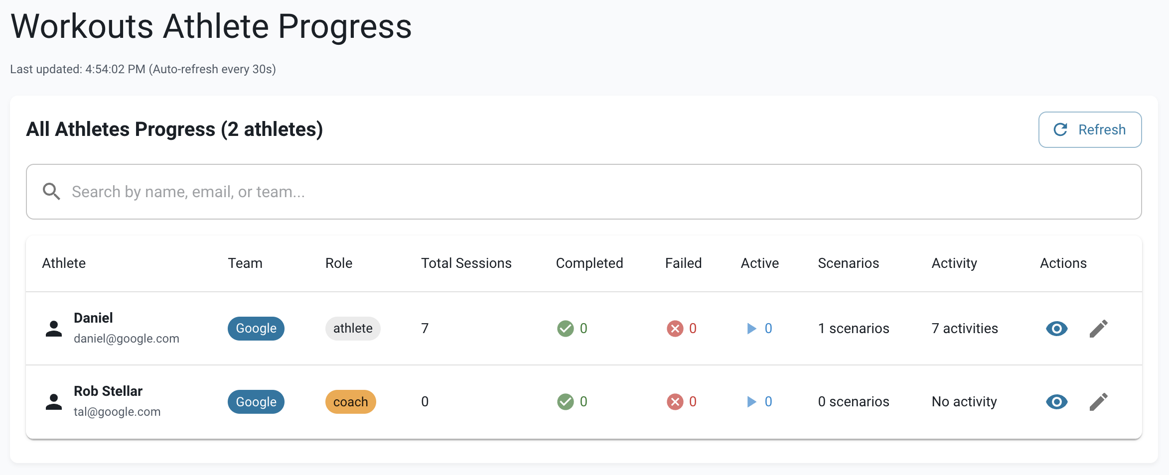Click the edit pencil icon for Daniel
1169x475 pixels.
coord(1099,328)
